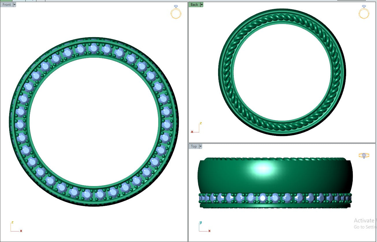
Task: Click the XY axis indicator in Top viewport
Action: (204, 228)
